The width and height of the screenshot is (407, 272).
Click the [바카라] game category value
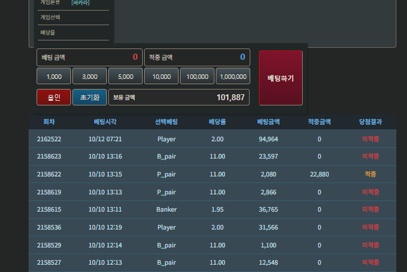[80, 3]
